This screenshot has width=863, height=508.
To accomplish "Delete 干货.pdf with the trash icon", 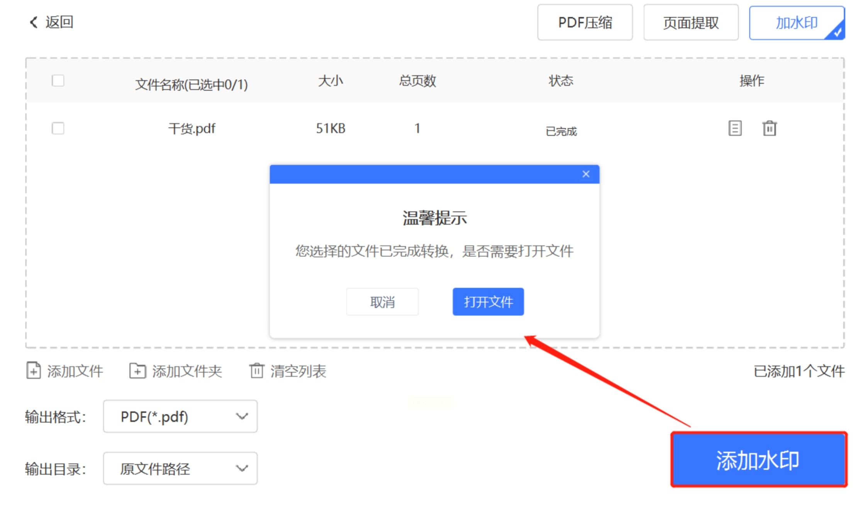I will 769,128.
